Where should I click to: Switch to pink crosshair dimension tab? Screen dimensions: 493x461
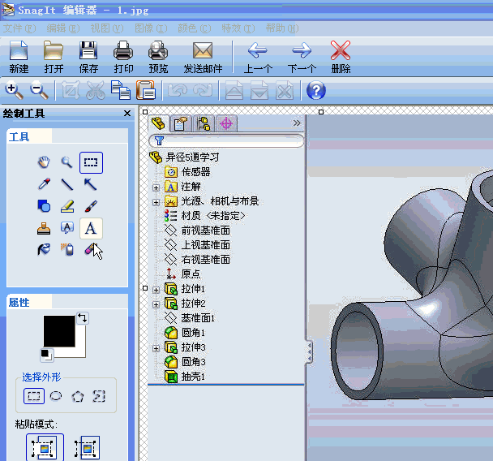[x=226, y=123]
